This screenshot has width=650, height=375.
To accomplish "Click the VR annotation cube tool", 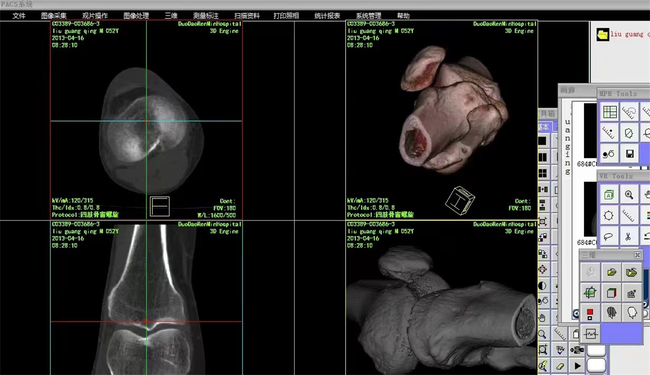I will tap(609, 194).
